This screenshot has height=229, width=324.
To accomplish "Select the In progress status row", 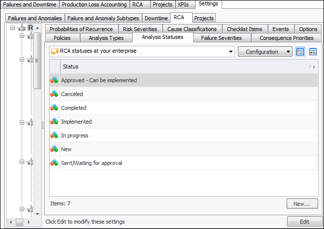I will click(x=184, y=135).
